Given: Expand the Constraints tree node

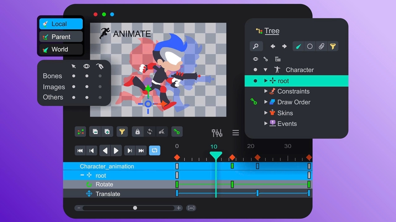Looking at the screenshot, I should 266,91.
